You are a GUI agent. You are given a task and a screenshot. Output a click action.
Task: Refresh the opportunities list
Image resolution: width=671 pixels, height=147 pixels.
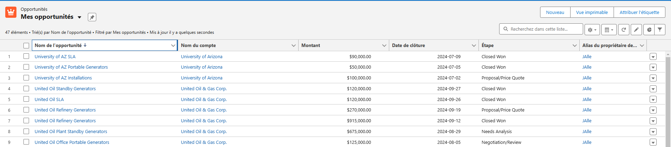[x=623, y=30]
